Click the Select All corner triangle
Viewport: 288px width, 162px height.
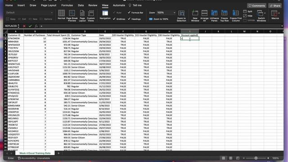pos(5,31)
